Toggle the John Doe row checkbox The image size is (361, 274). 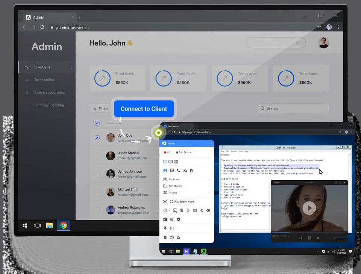97,138
